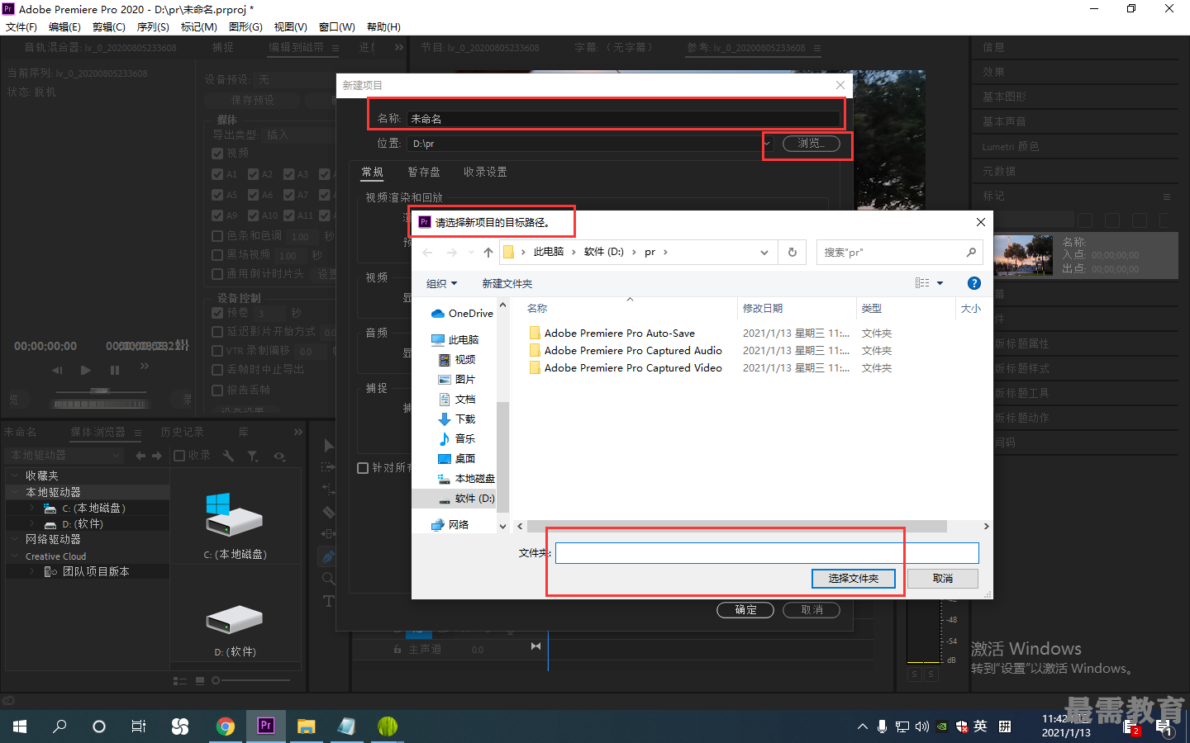Image resolution: width=1190 pixels, height=743 pixels.
Task: Open Chrome from the taskbar
Action: coord(226,726)
